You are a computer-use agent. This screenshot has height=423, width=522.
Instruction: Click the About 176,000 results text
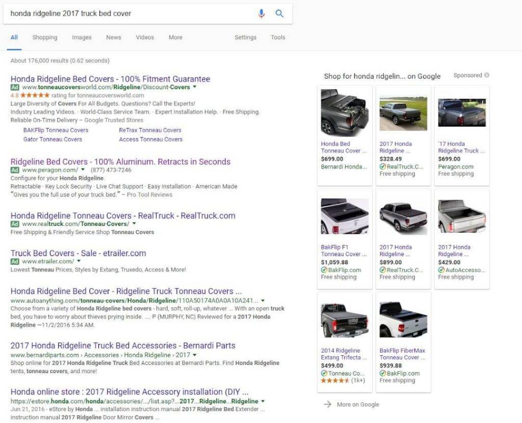[x=60, y=61]
